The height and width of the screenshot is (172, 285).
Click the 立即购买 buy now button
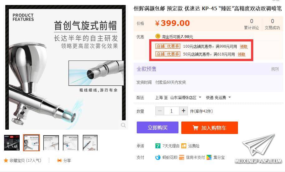click(157, 128)
